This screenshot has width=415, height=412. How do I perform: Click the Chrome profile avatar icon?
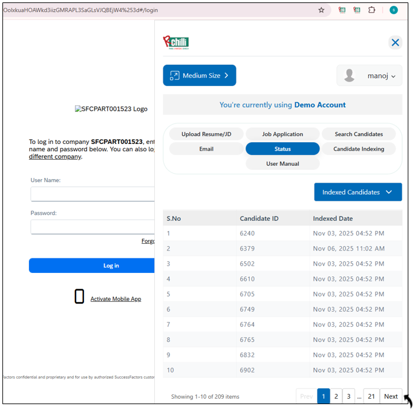[x=394, y=10]
